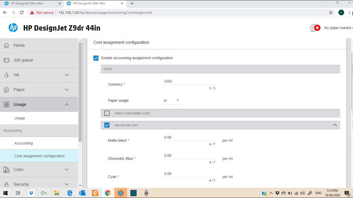The width and height of the screenshot is (353, 198).
Task: Open a new browser tab
Action: pyautogui.click(x=132, y=4)
